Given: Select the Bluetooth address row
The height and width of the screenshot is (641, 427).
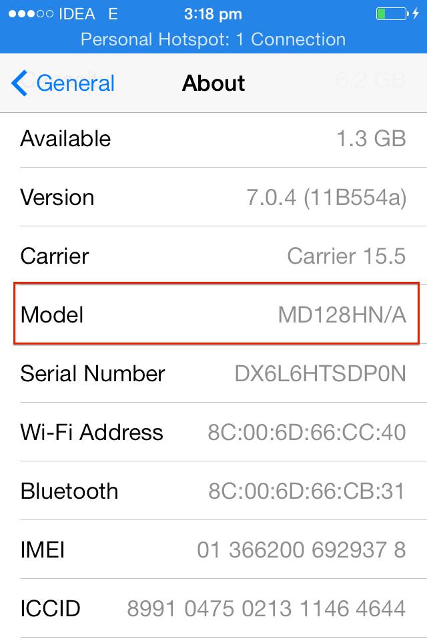Looking at the screenshot, I should [213, 491].
